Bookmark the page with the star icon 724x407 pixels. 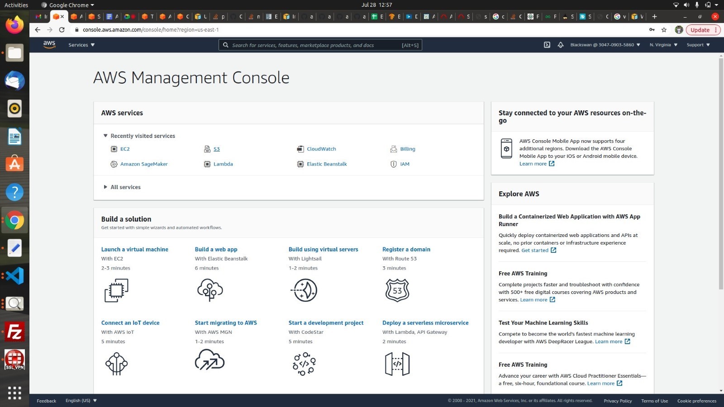[x=664, y=30]
